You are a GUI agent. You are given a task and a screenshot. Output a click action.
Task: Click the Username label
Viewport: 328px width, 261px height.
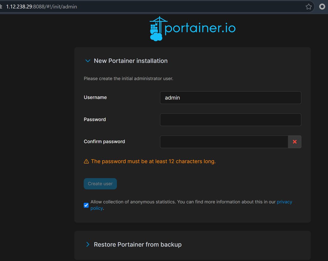95,97
